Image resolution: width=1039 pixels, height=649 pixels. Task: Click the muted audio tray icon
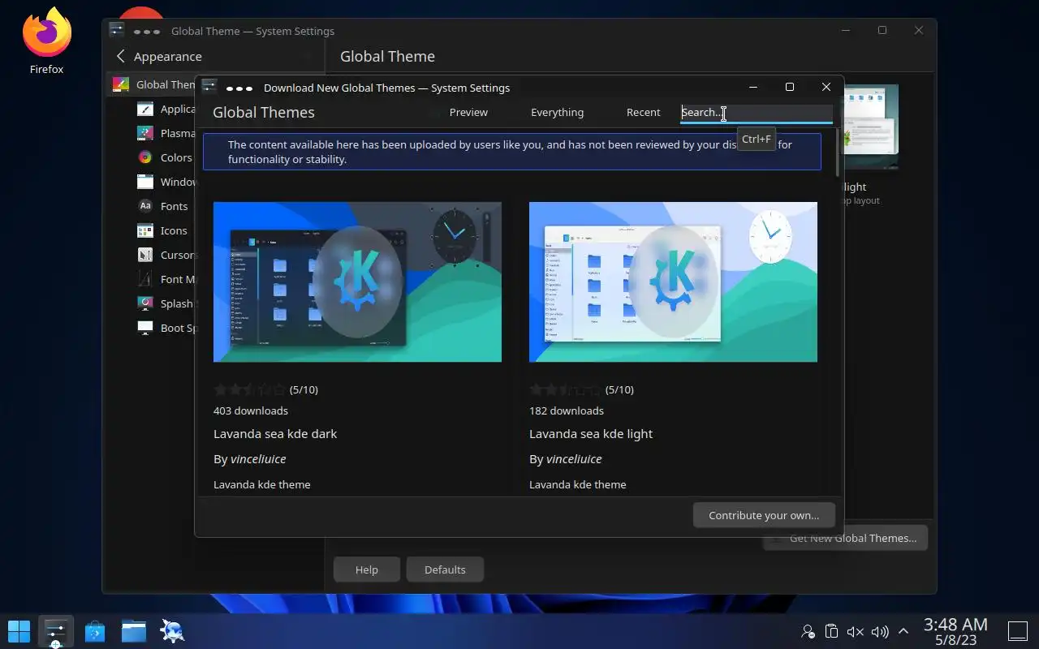tap(855, 631)
